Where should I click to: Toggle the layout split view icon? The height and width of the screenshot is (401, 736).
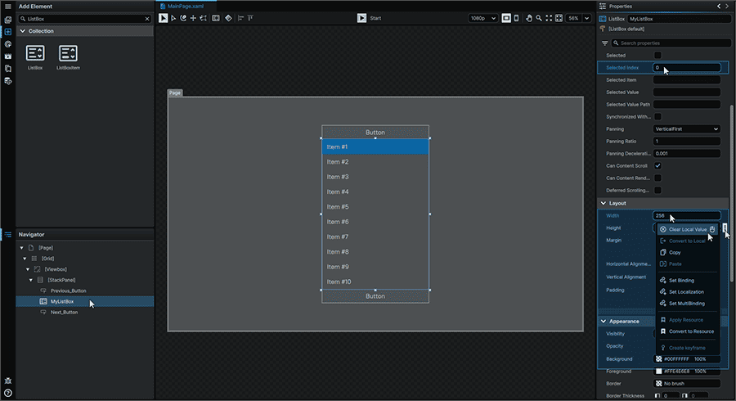(216, 18)
